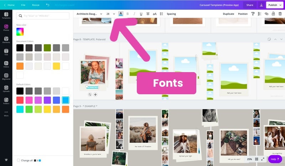The height and width of the screenshot is (166, 285).
Task: Open the File menu
Action: (x=23, y=5)
